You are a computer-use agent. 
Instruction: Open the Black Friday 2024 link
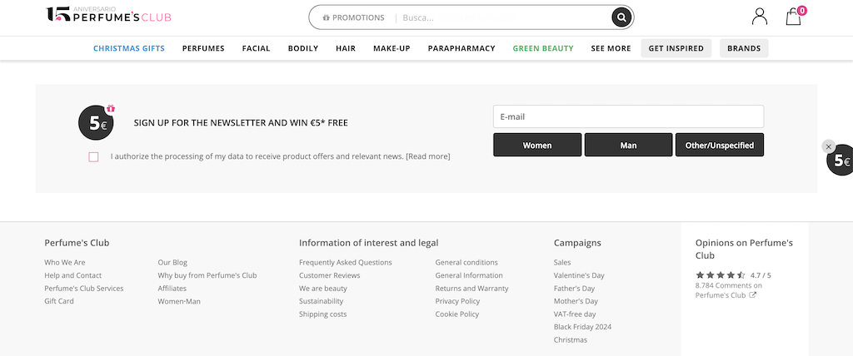click(582, 327)
